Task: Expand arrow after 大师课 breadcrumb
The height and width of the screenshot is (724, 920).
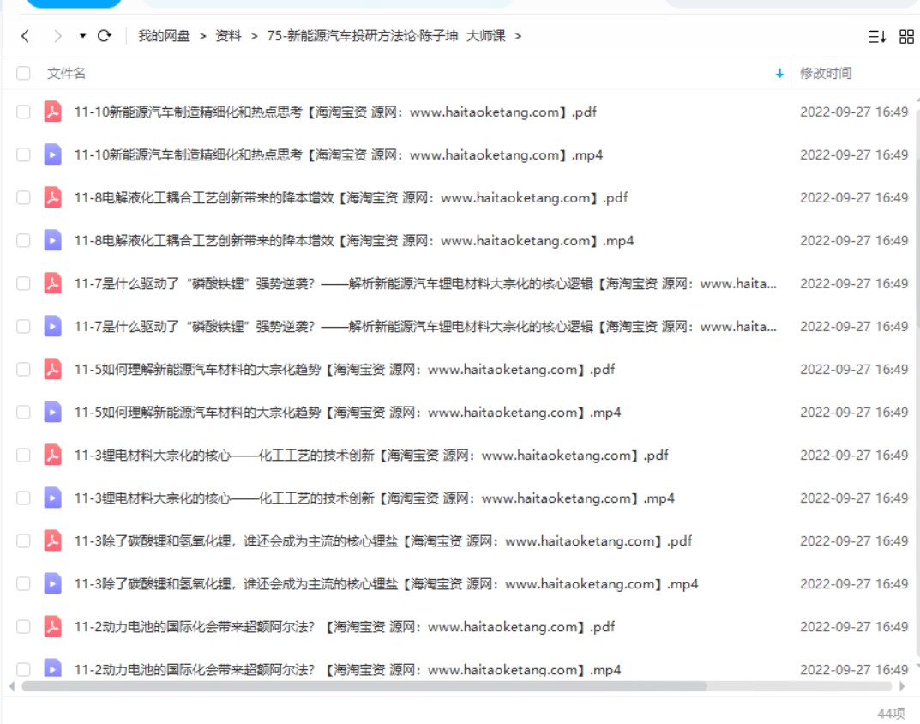Action: (518, 36)
